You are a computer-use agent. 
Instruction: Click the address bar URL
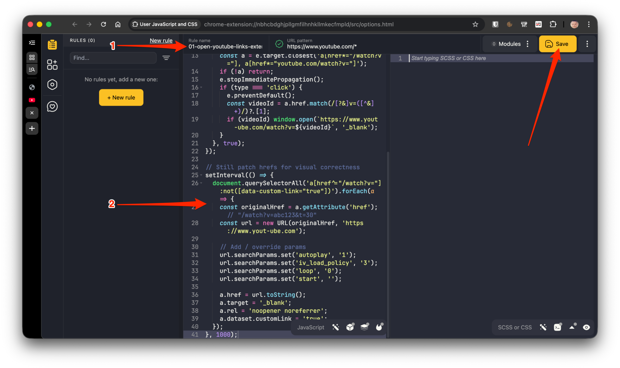[x=299, y=24]
